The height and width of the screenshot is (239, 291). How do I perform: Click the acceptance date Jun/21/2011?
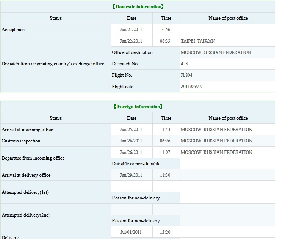coord(131,30)
